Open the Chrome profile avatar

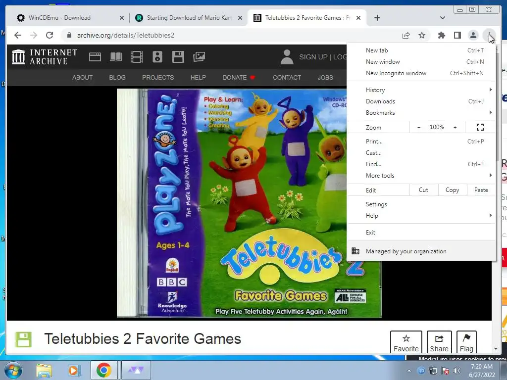click(x=473, y=35)
